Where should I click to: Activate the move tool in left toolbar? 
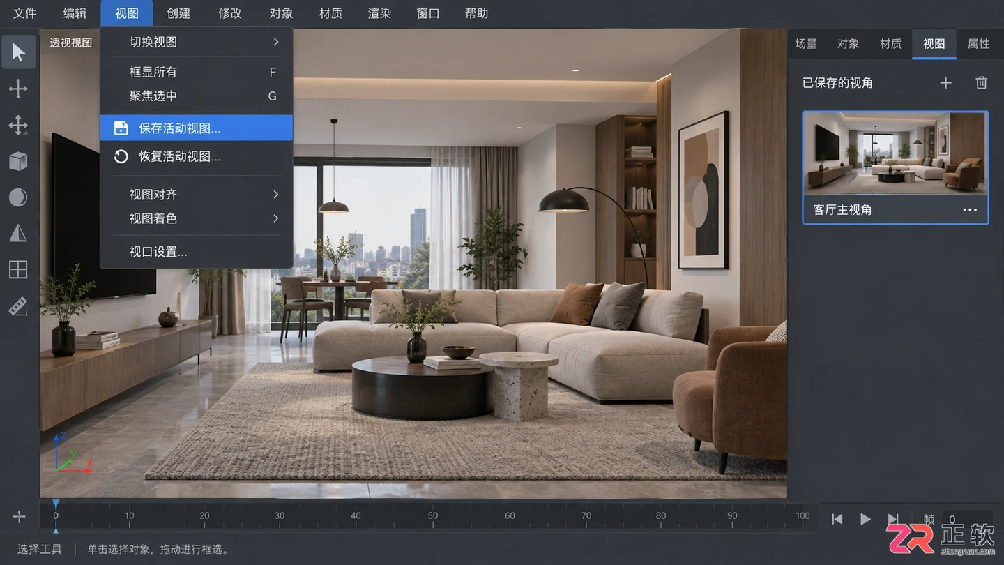(18, 89)
